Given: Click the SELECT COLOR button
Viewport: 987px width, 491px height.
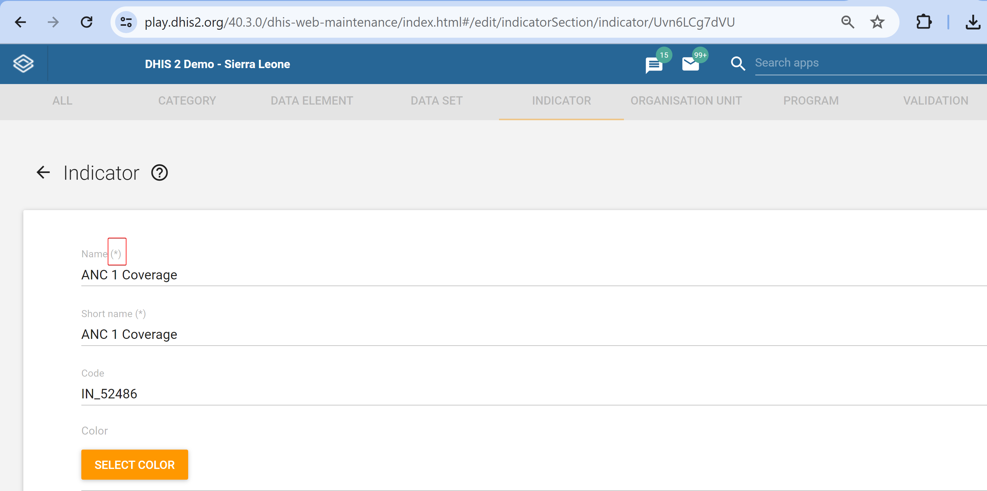Looking at the screenshot, I should click(x=134, y=465).
